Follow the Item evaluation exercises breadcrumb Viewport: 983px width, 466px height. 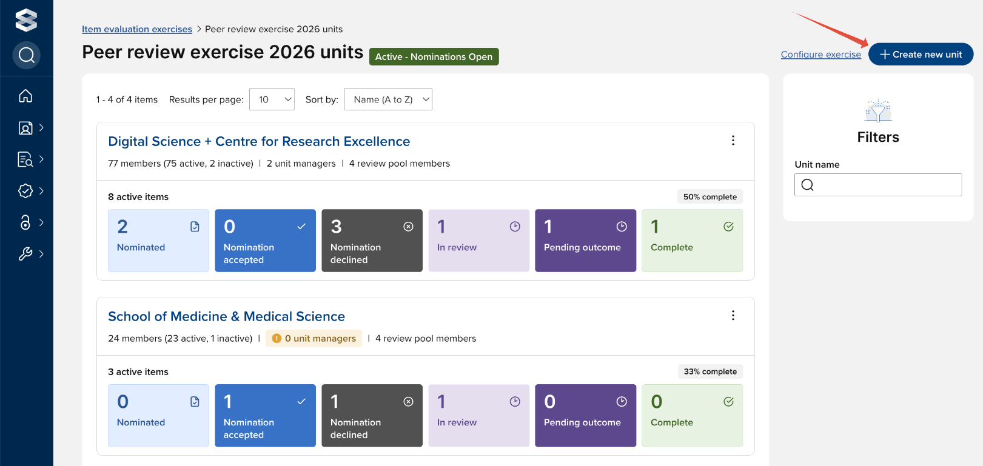(137, 29)
